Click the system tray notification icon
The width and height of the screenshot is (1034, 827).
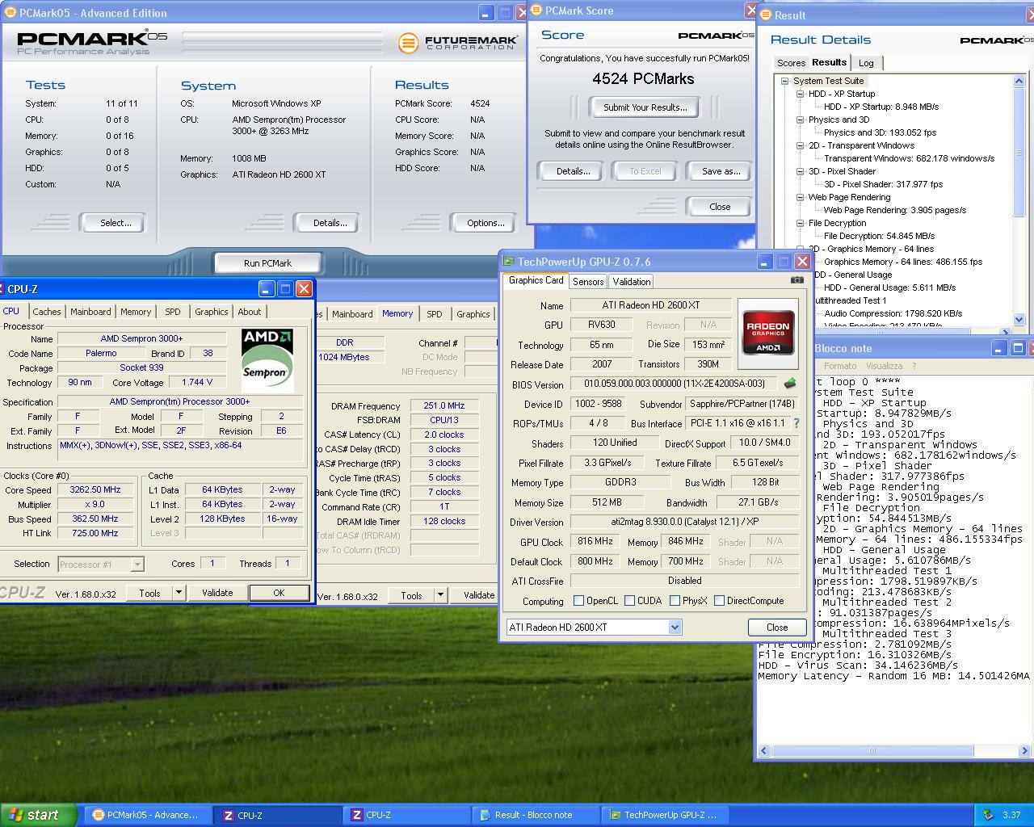coord(988,815)
